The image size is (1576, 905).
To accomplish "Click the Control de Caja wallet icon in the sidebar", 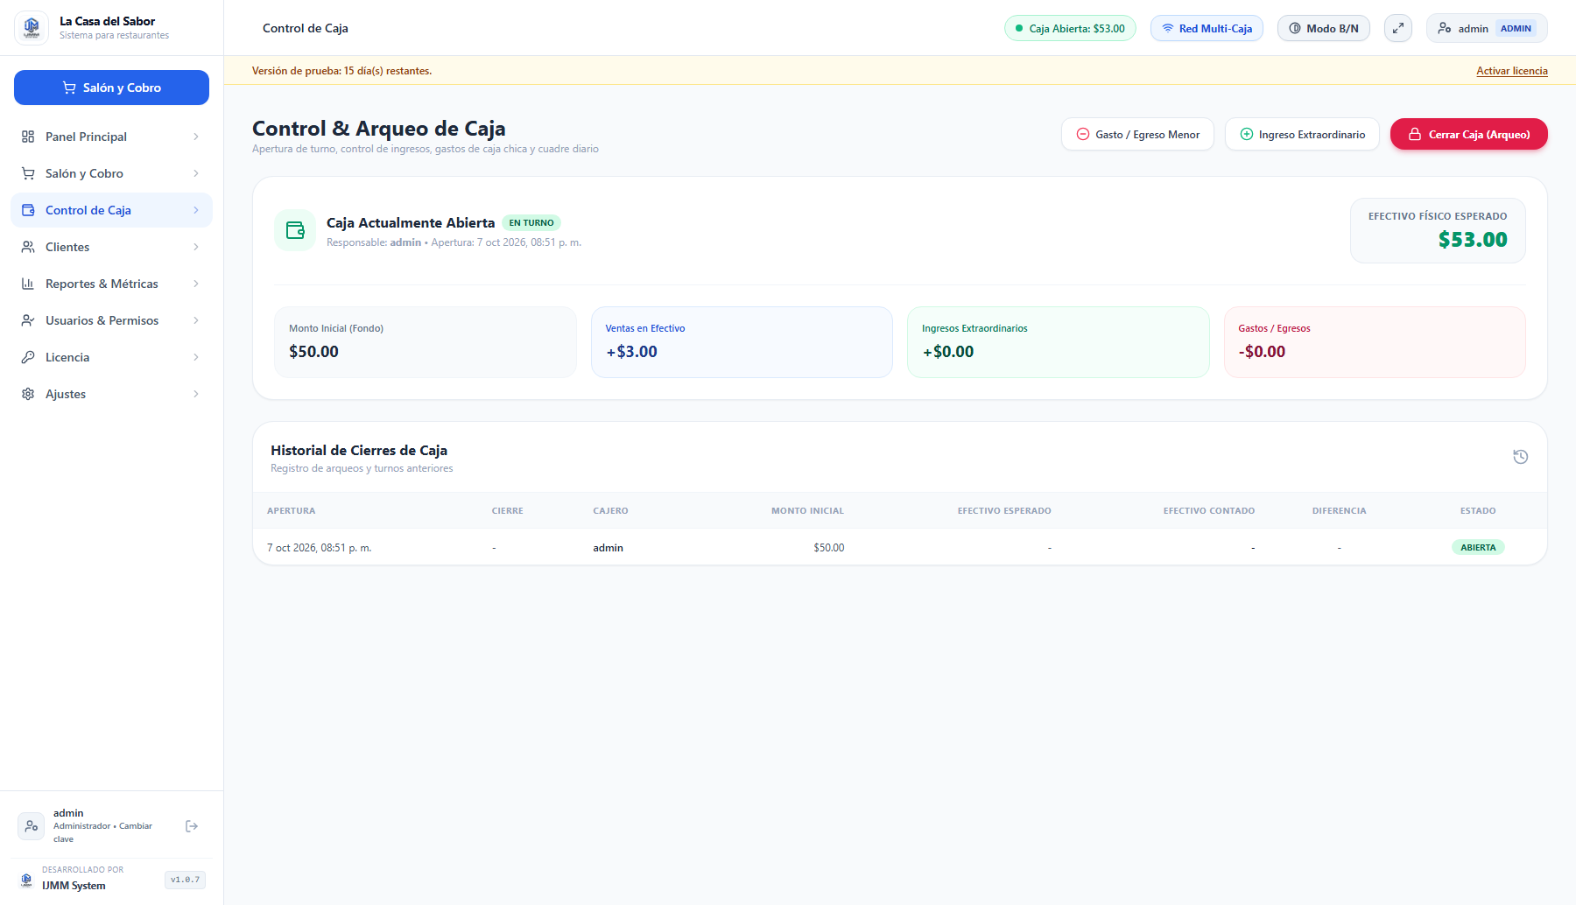I will (28, 210).
